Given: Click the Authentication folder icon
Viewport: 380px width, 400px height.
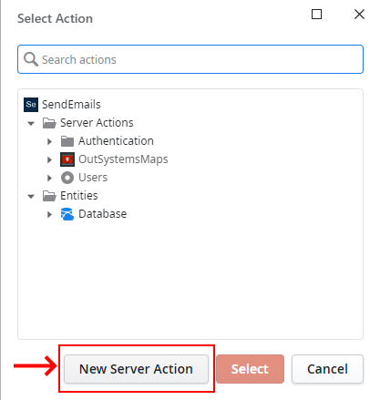Looking at the screenshot, I should point(67,141).
